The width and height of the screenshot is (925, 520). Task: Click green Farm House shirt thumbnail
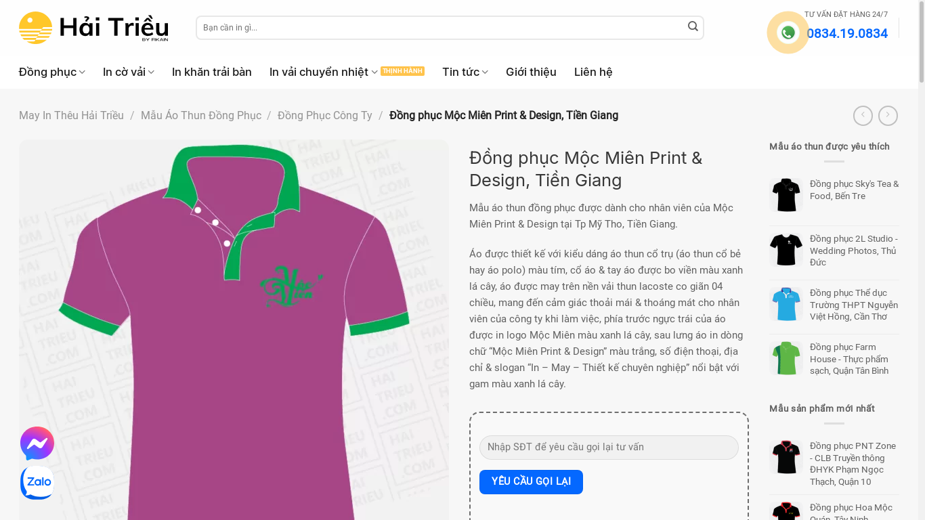tap(786, 358)
